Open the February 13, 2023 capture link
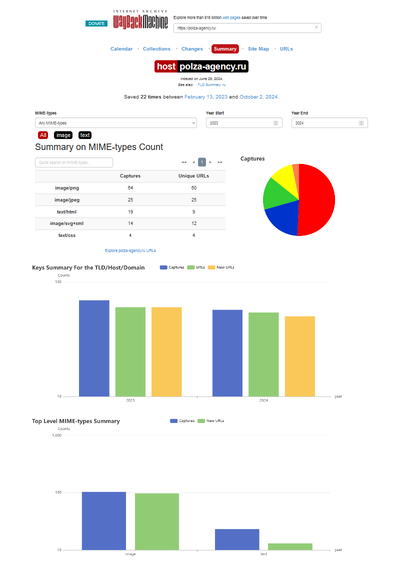This screenshot has height=562, width=395. [206, 97]
